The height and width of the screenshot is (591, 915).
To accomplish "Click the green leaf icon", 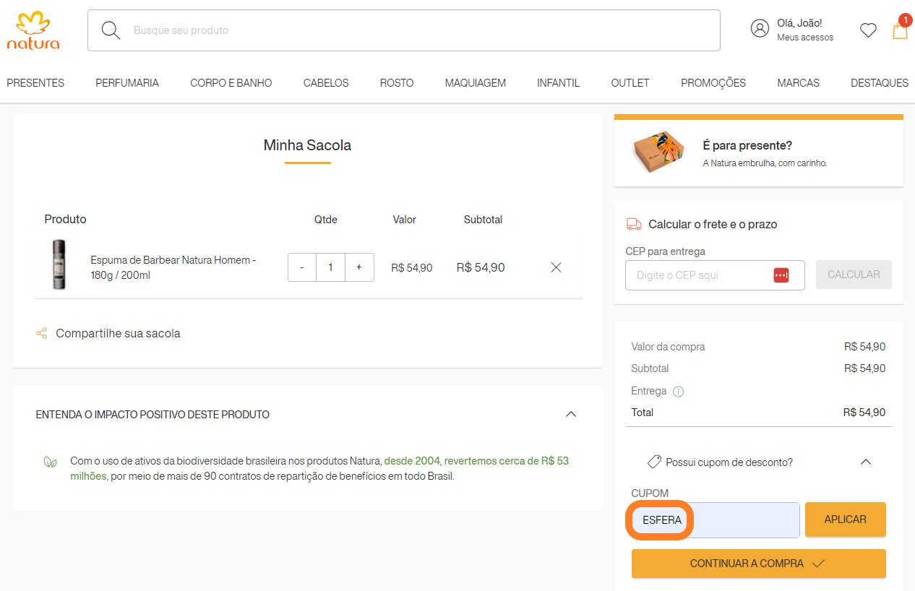I will click(50, 461).
